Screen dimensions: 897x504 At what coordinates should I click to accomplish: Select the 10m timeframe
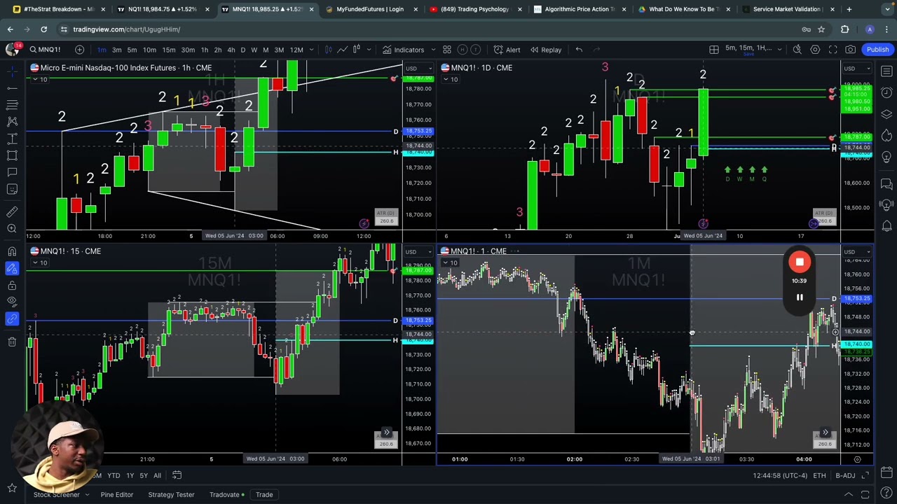click(x=149, y=50)
